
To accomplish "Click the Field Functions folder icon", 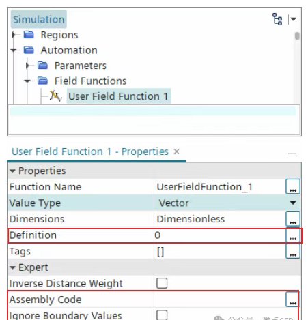I will [42, 81].
